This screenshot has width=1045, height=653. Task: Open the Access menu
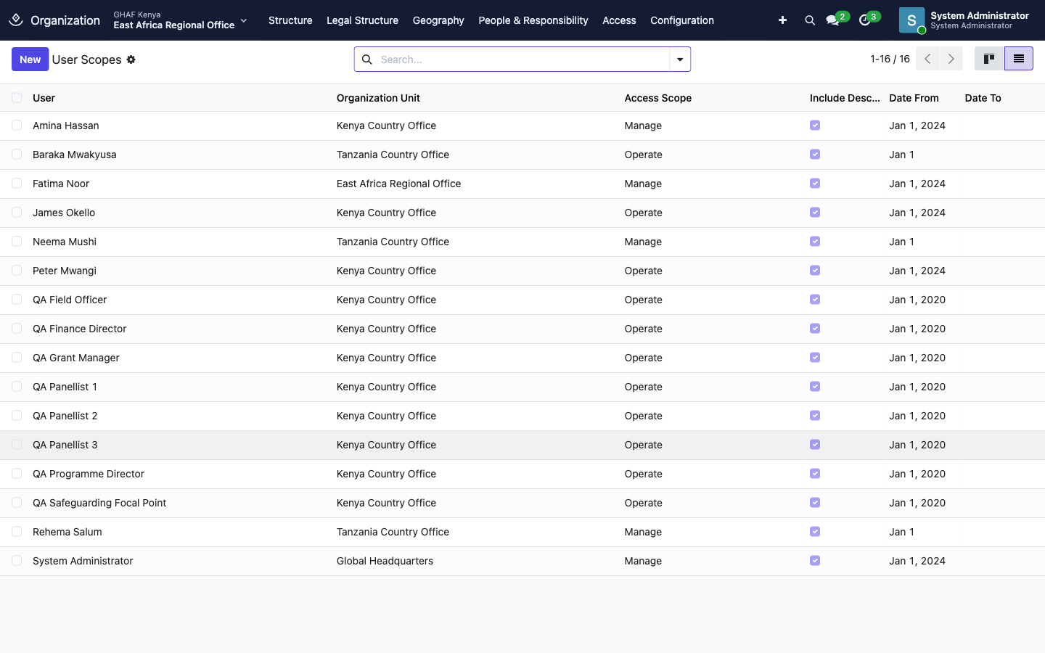619,20
